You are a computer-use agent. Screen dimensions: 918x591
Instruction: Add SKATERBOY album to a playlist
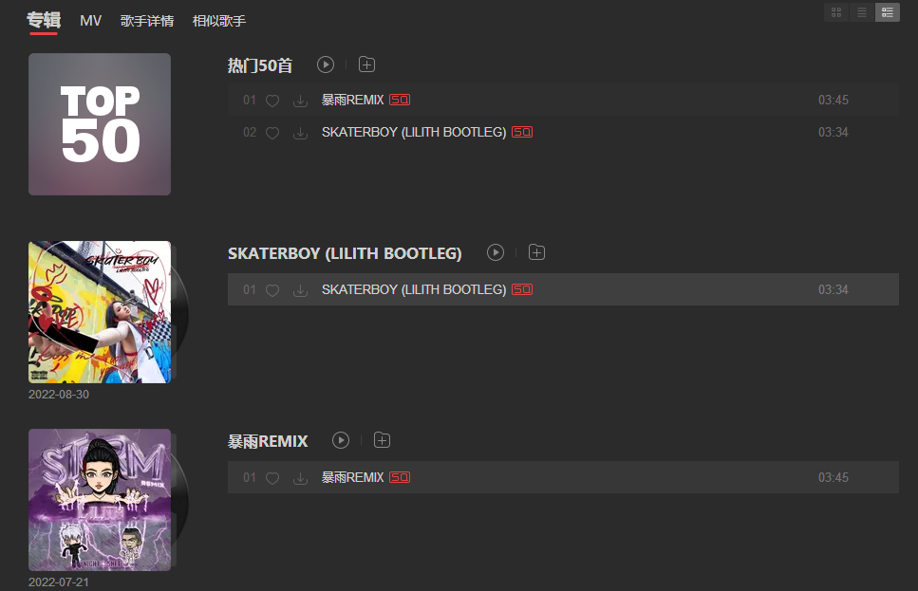[536, 252]
